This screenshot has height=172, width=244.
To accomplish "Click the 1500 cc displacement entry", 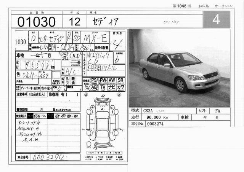I will [x=85, y=48].
